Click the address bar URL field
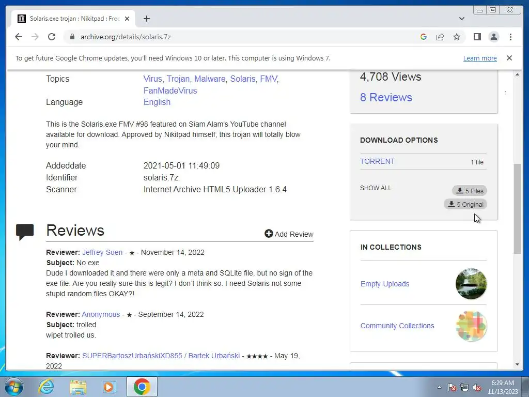The width and height of the screenshot is (529, 397). [243, 37]
